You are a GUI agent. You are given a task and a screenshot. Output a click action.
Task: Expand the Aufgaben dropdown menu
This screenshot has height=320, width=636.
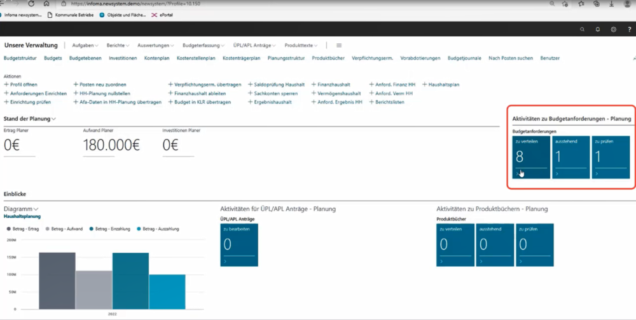coord(85,46)
